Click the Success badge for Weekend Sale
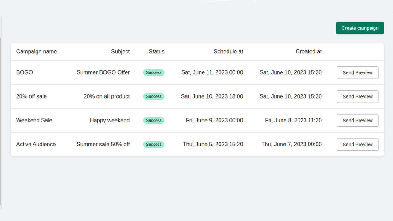 154,120
